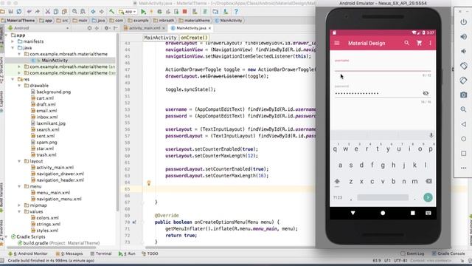The width and height of the screenshot is (472, 266).
Task: Click the emulator side panel overview square
Action: [464, 154]
